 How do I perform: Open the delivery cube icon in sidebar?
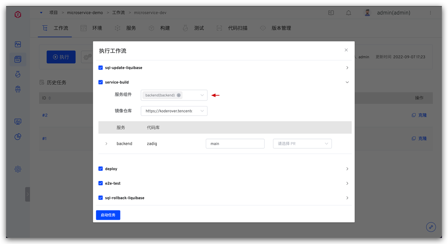[18, 89]
